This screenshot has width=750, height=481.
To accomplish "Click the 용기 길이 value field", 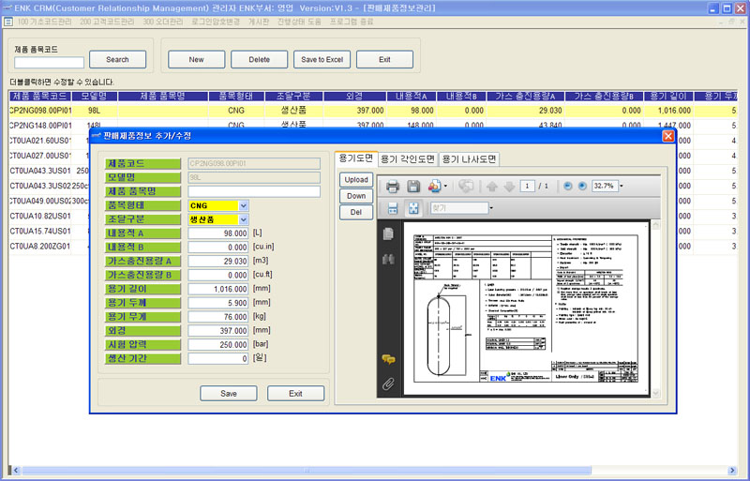I will 218,289.
